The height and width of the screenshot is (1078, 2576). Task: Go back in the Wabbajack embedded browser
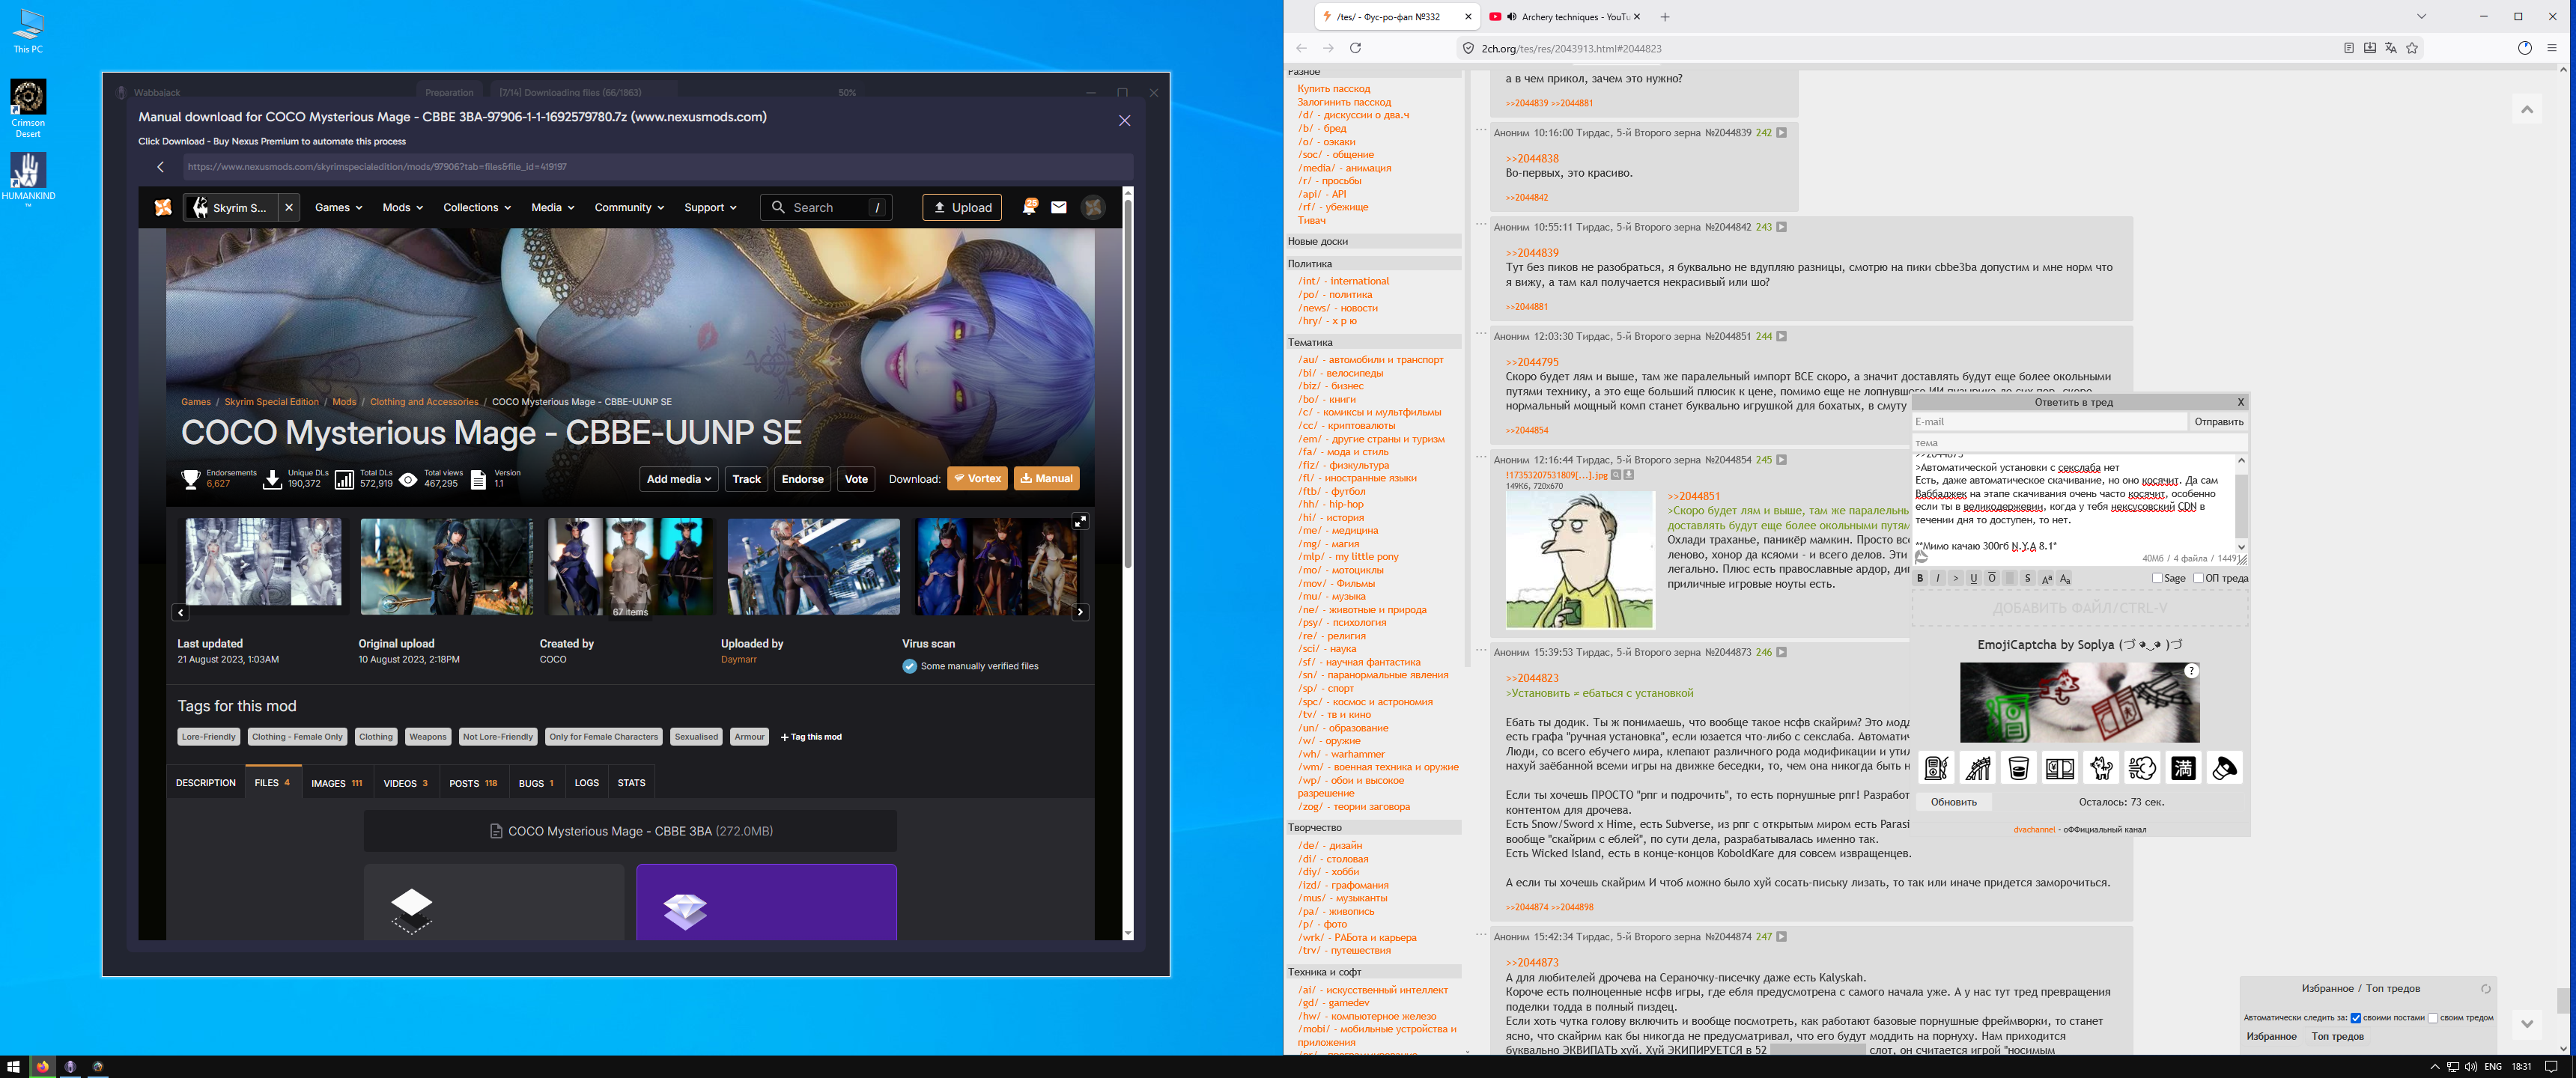click(160, 167)
